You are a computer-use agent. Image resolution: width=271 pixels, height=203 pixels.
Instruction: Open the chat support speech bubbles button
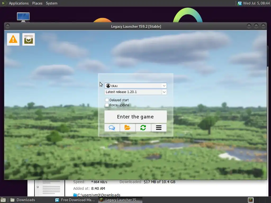[x=112, y=128]
